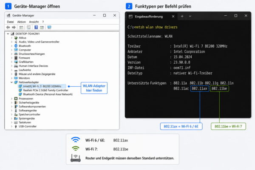Click 802.11be in terminal output
This screenshot has height=170, width=255.
pyautogui.click(x=219, y=88)
